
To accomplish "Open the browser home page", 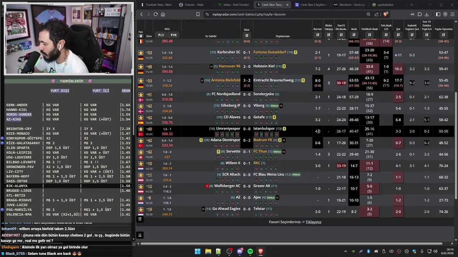I will coord(163,14).
